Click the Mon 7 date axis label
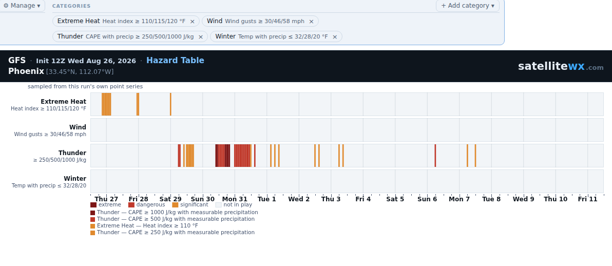Image resolution: width=612 pixels, height=266 pixels. click(460, 199)
